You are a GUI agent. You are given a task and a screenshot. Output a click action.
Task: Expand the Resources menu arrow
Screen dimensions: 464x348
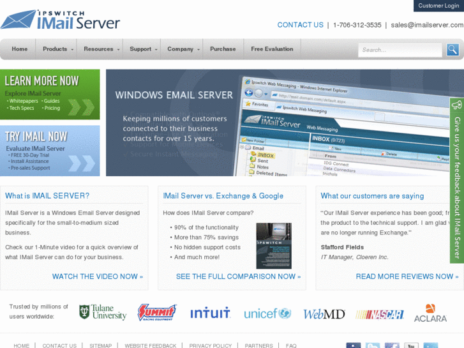pyautogui.click(x=118, y=50)
